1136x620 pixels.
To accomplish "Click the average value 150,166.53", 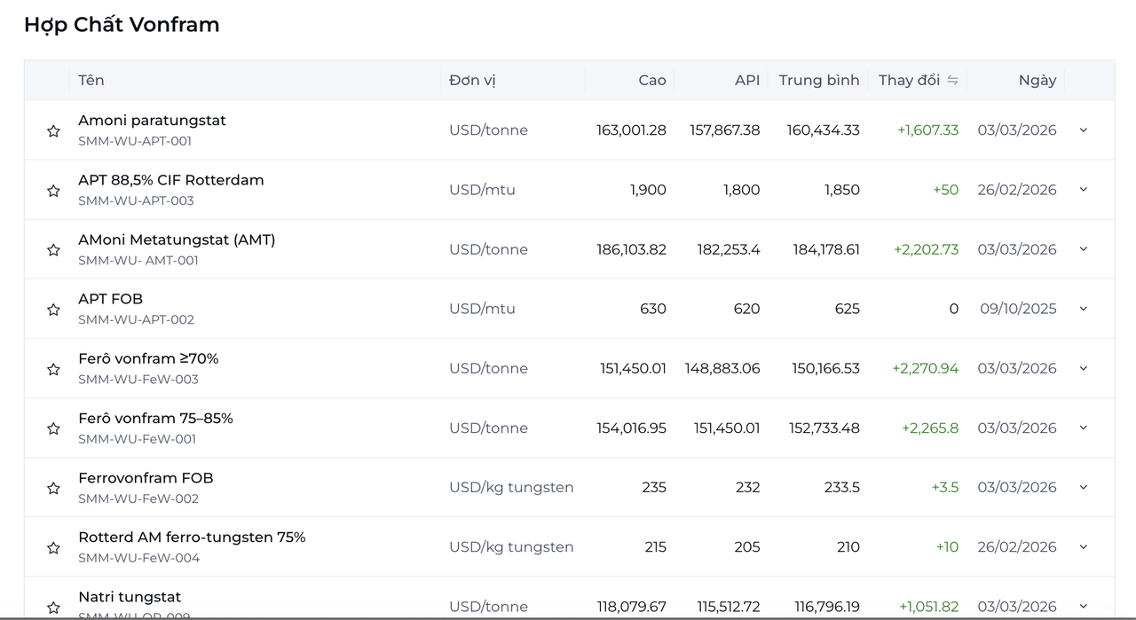I will pyautogui.click(x=826, y=368).
